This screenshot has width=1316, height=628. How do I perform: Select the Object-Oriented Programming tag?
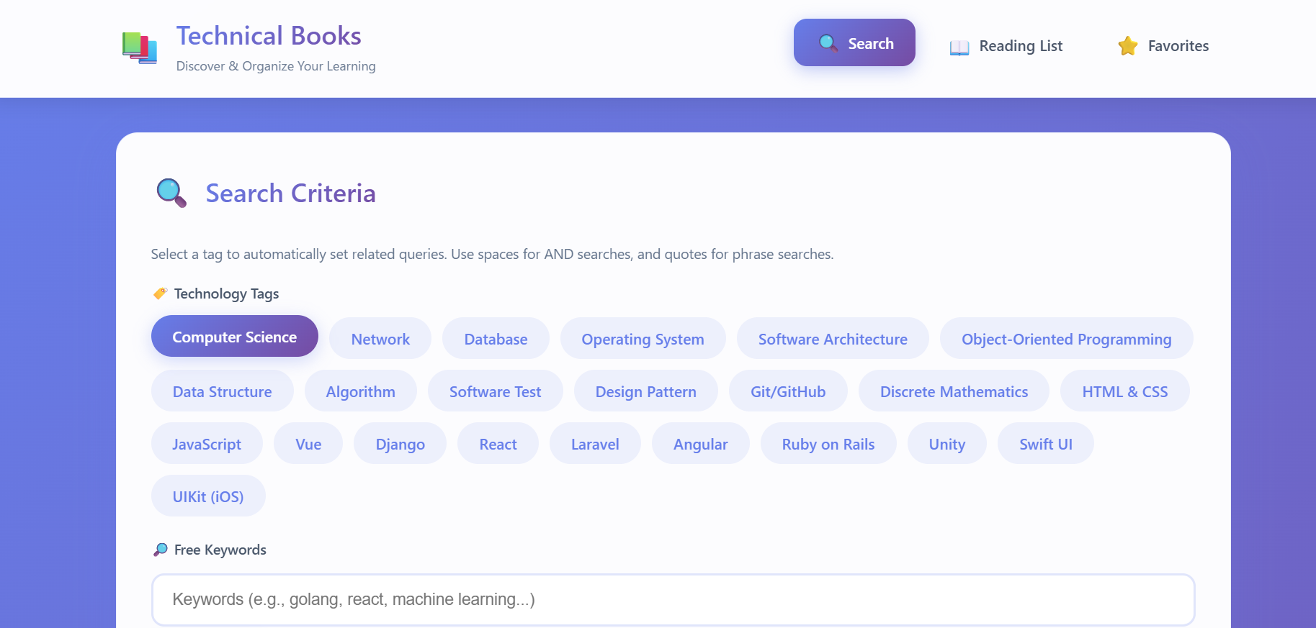(x=1066, y=338)
